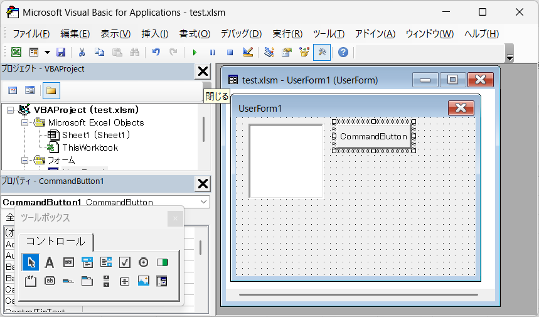Click the Reset stop icon
Image resolution: width=539 pixels, height=317 pixels.
point(230,52)
